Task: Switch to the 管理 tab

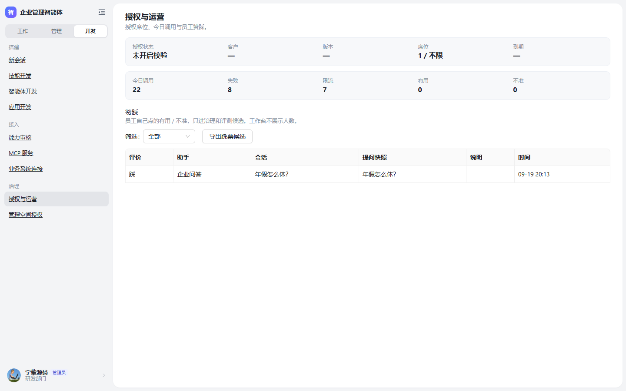Action: click(57, 31)
